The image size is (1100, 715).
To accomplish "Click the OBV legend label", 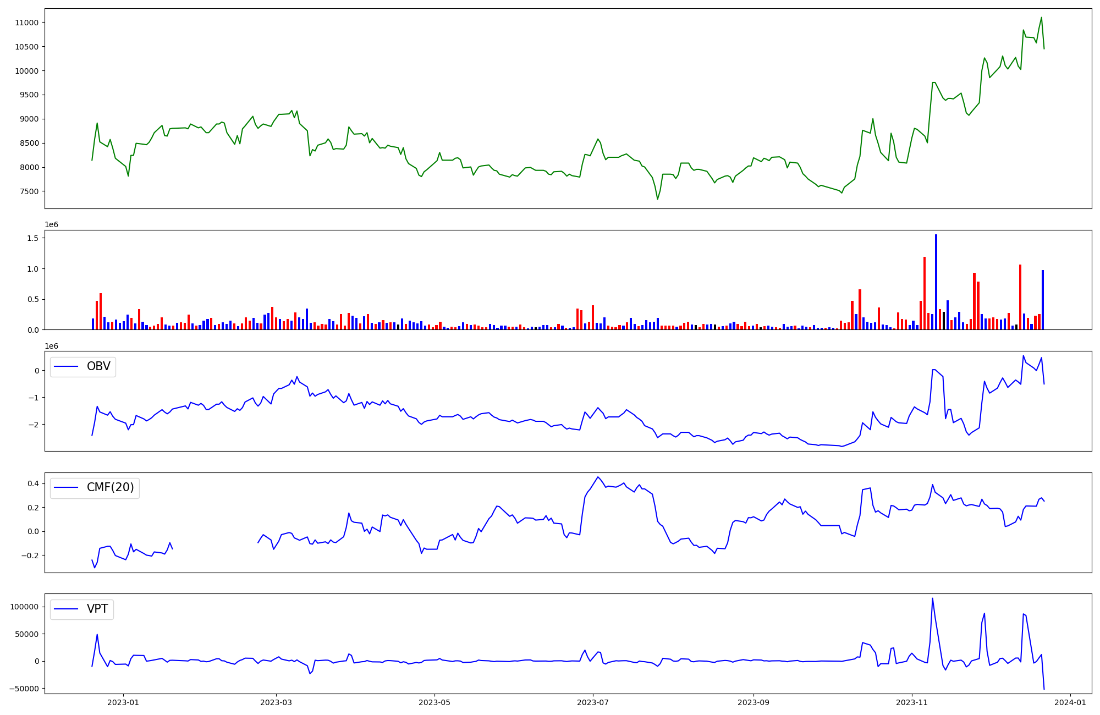I will pyautogui.click(x=98, y=366).
